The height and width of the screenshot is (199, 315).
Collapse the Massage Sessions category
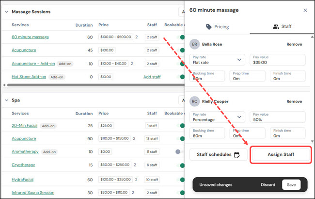[7, 12]
